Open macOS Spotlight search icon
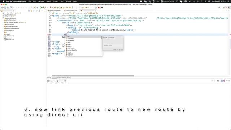This screenshot has height=130, width=231. (205, 1)
